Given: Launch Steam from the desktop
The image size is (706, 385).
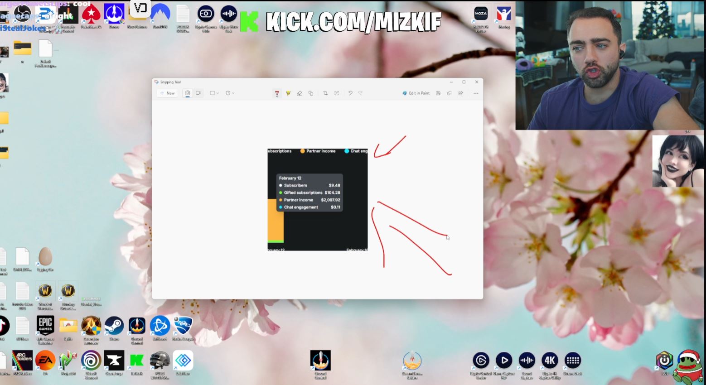Looking at the screenshot, I should 114,328.
